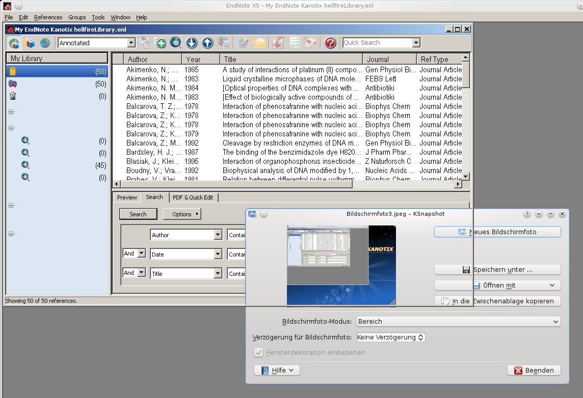Click the Insert Citation toolbar icon
The height and width of the screenshot is (398, 583).
point(278,43)
